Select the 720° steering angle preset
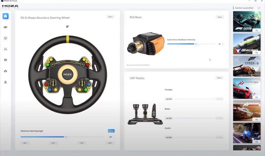The image size is (265, 156). click(x=82, y=143)
